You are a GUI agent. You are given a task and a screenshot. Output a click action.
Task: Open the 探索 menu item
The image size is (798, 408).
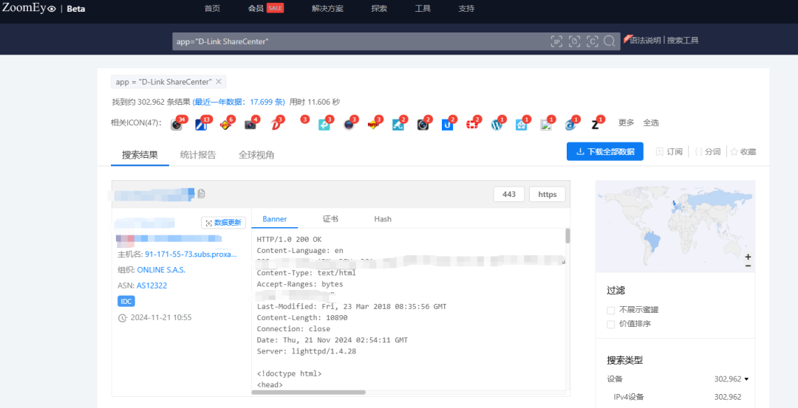379,8
